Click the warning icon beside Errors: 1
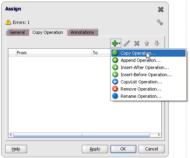The width and height of the screenshot is (190, 158). [x=8, y=22]
